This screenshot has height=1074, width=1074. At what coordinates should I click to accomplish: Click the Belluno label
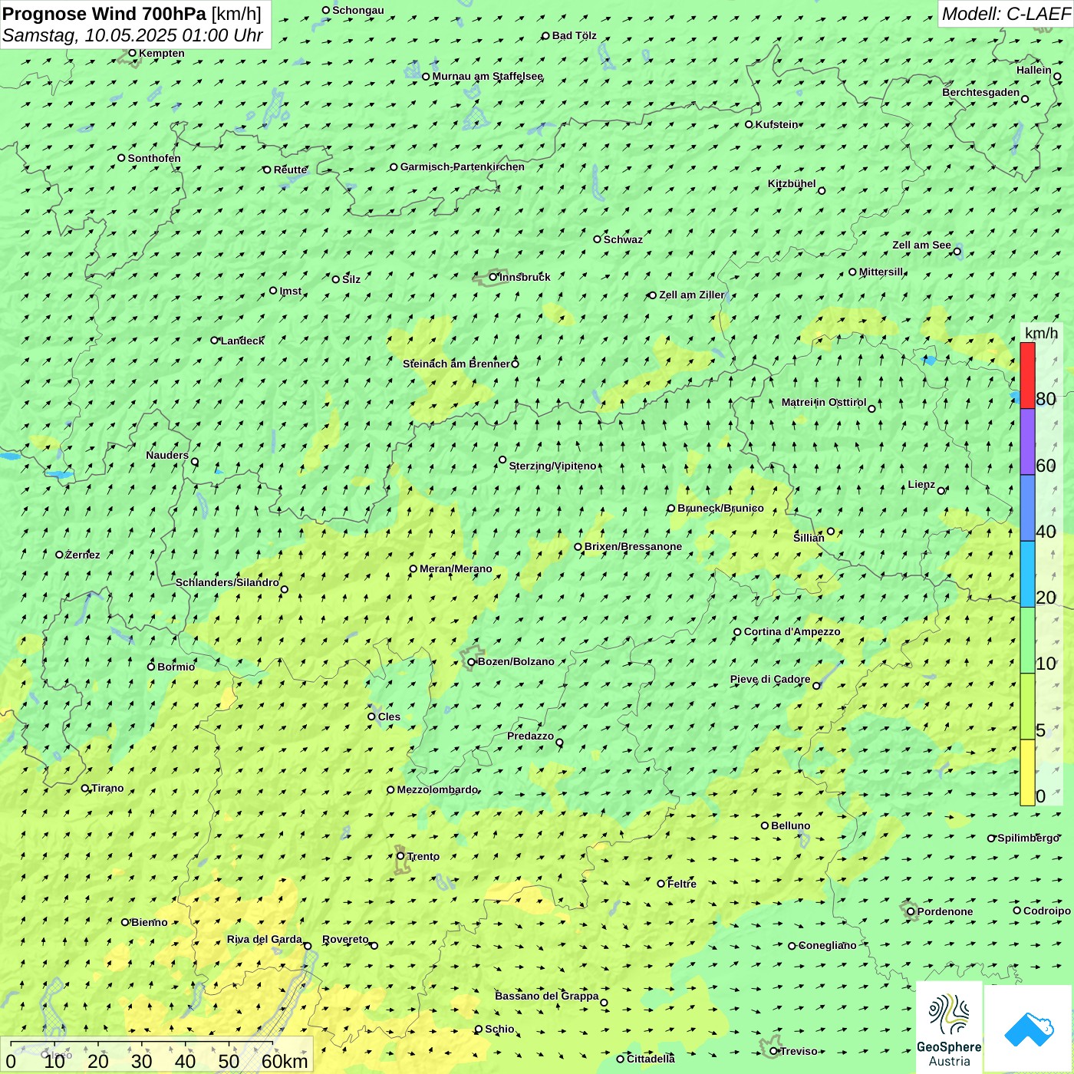(x=790, y=825)
